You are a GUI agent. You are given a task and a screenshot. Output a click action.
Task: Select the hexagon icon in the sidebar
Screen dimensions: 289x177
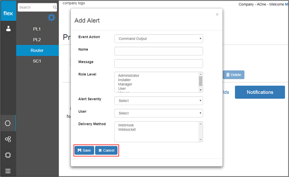[8, 123]
